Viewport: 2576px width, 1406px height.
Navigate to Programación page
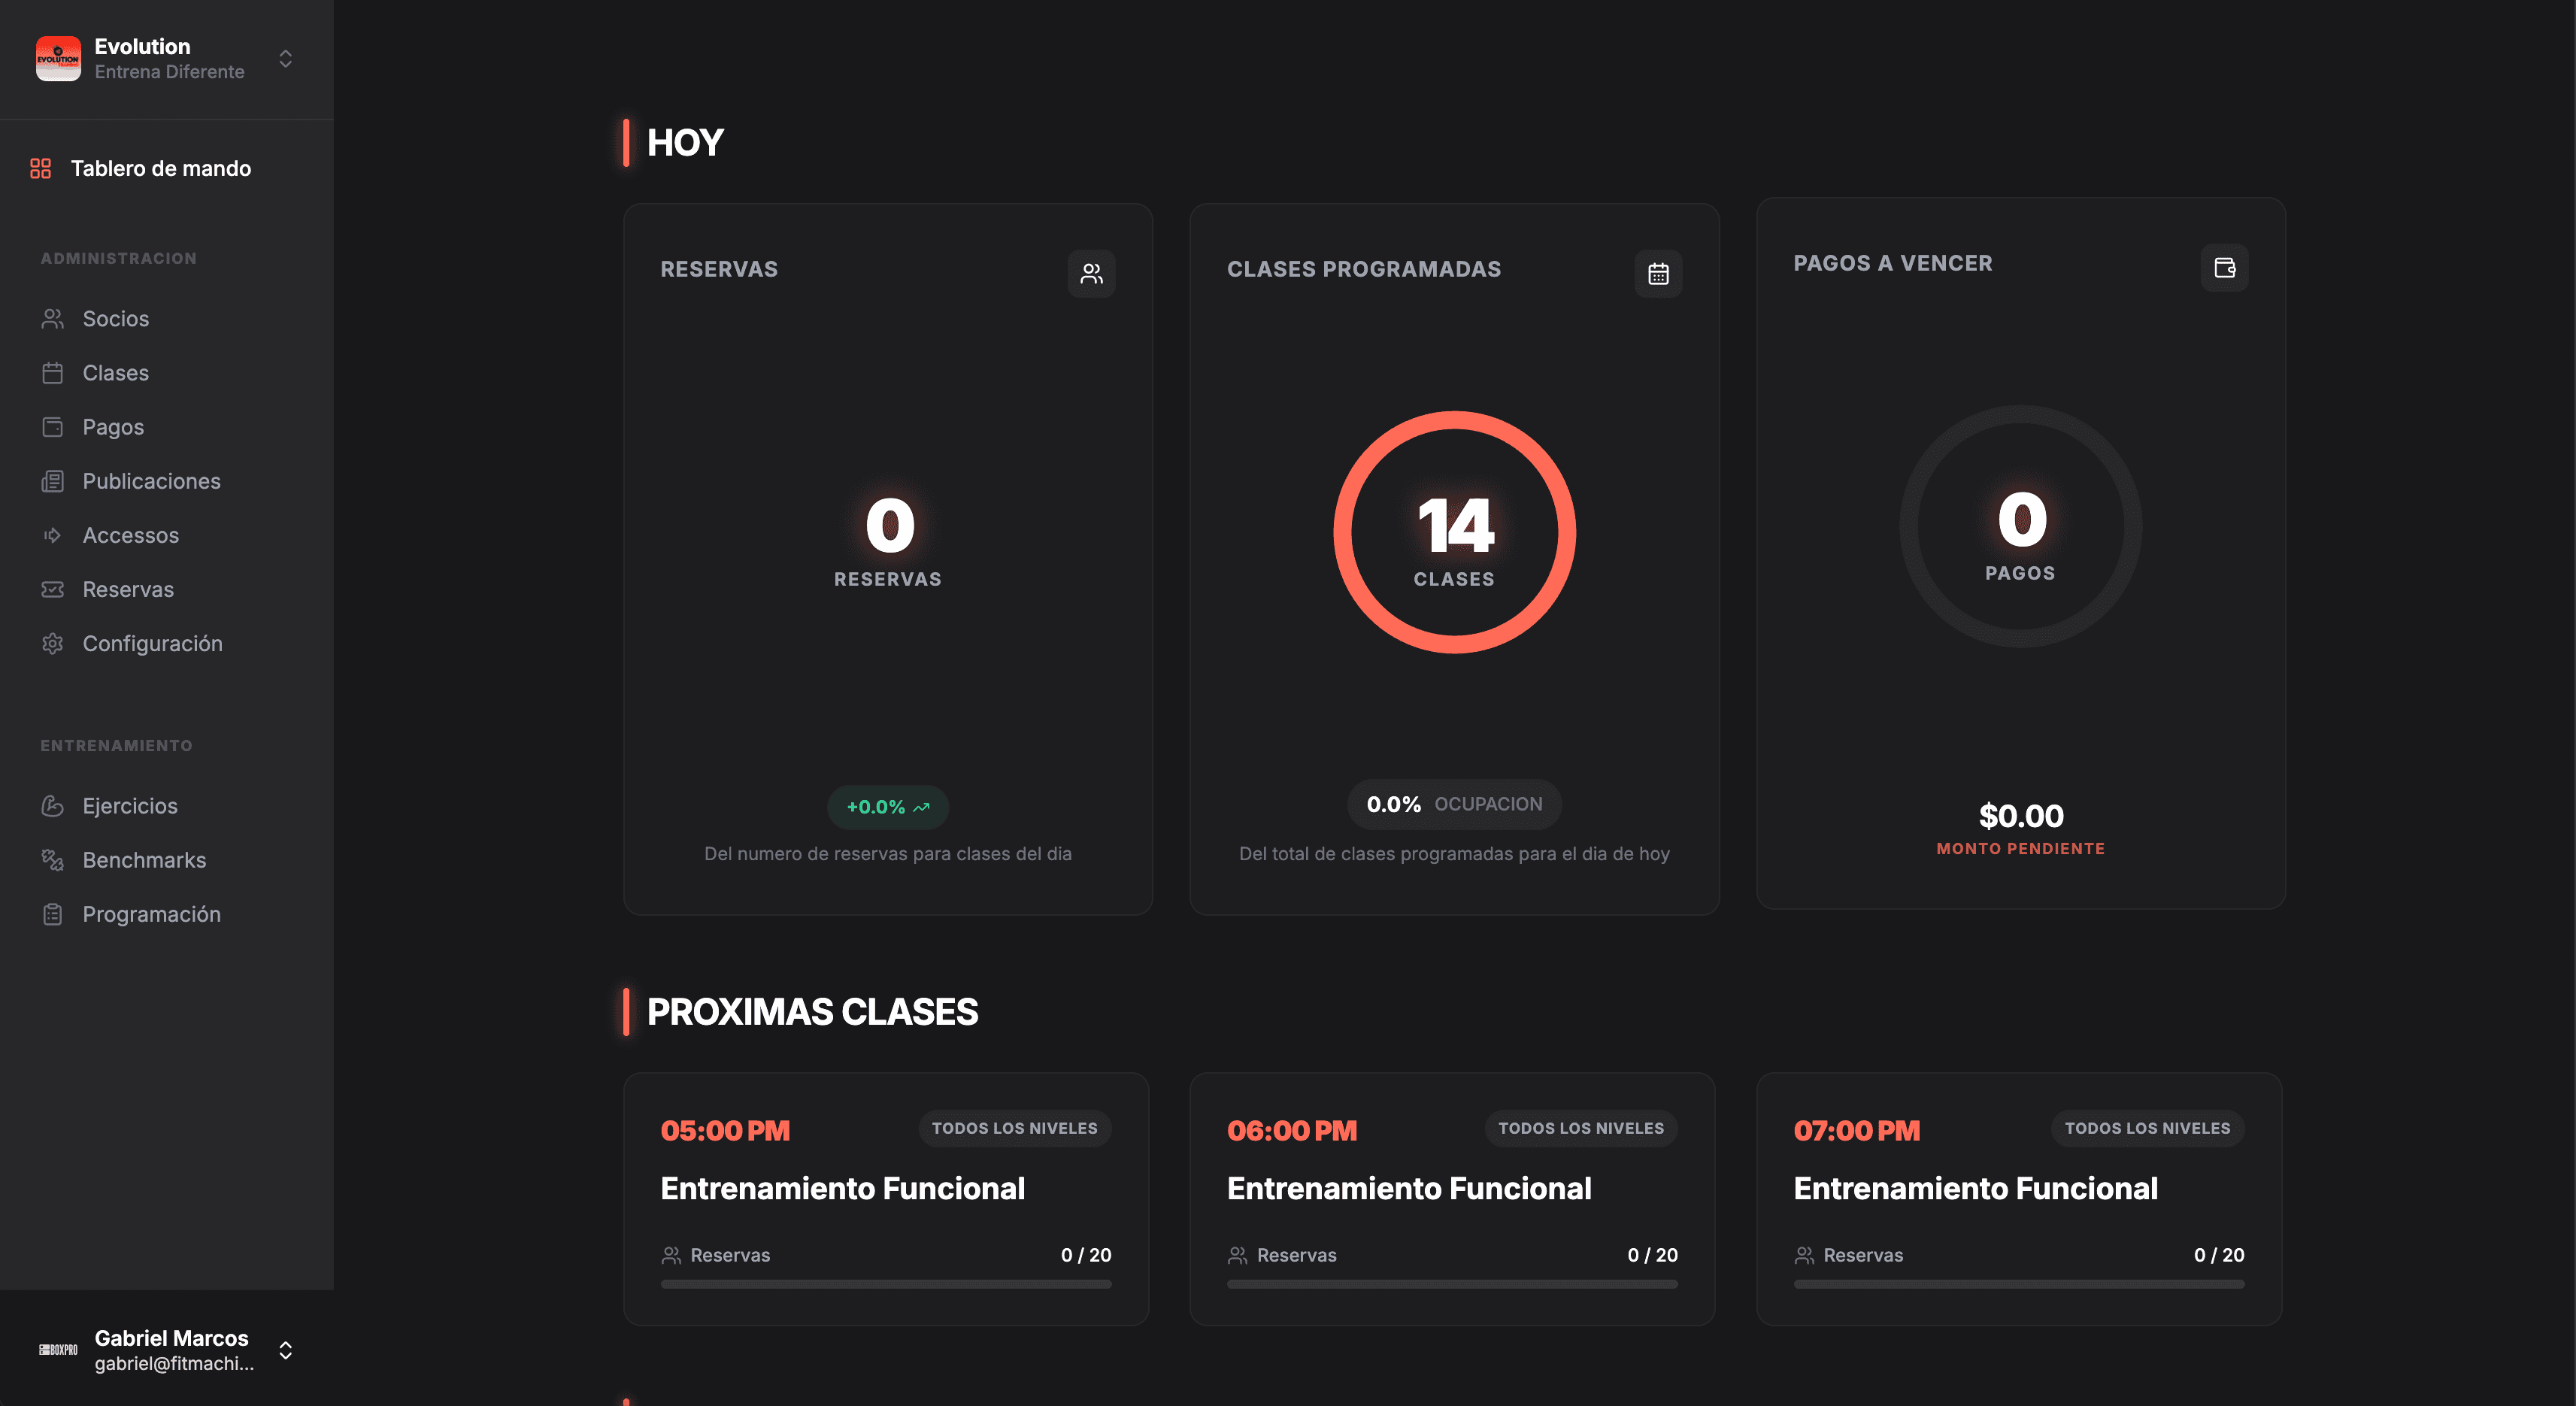click(151, 914)
